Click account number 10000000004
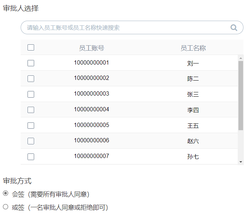This screenshot has height=219, width=252. 92,109
